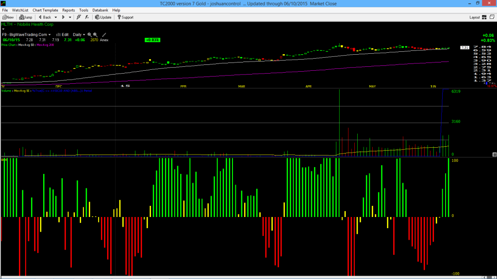Viewport: 497px width, 279px height.
Task: Click the 06/10/15 date value
Action: pyautogui.click(x=11, y=40)
